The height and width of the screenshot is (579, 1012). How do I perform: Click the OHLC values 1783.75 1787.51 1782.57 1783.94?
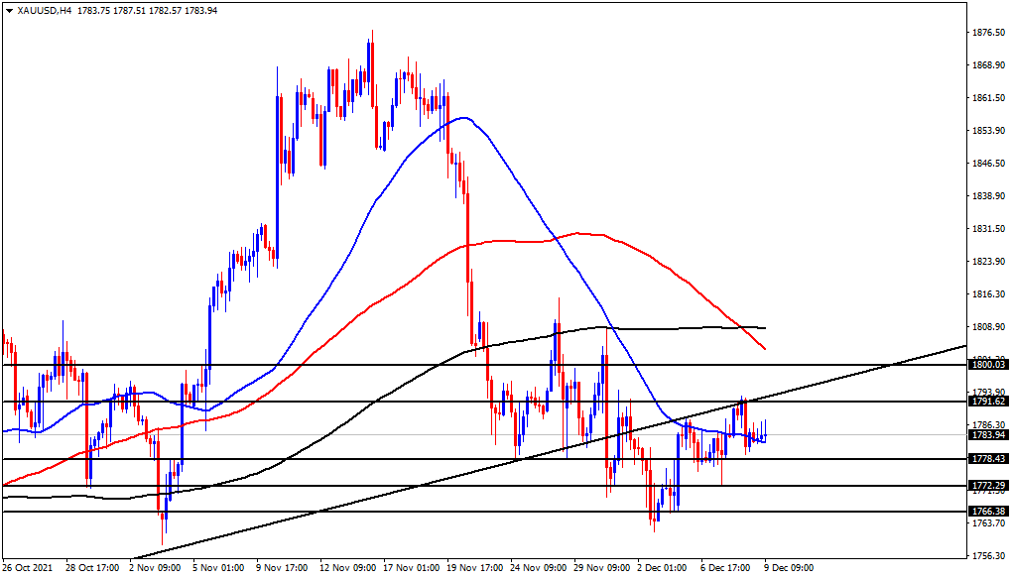tap(147, 11)
